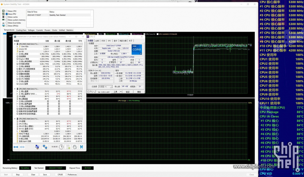
Task: Click the HWiNFO64 title bar app icon
Action: [x=15, y=37]
